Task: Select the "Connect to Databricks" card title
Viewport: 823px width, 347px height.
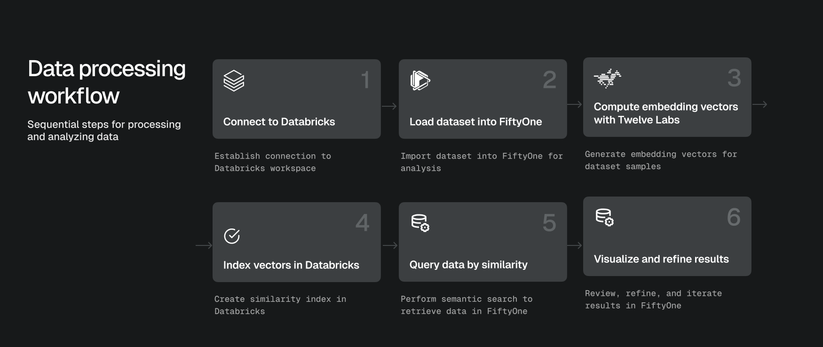Action: [x=279, y=122]
